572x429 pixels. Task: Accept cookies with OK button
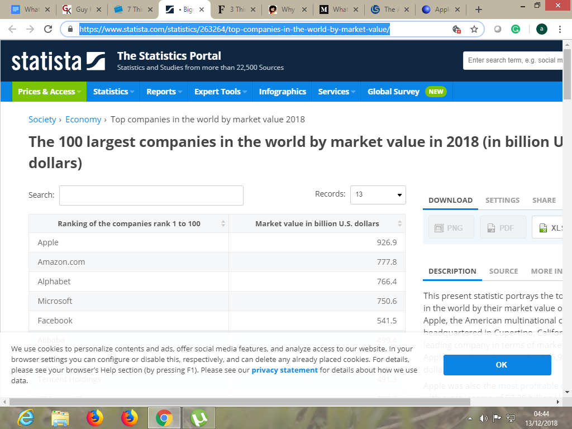pos(497,365)
